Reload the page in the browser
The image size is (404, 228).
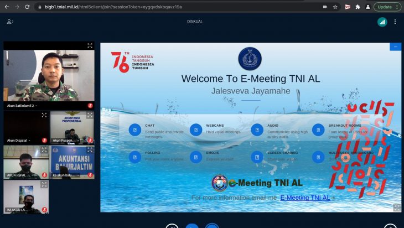28,7
